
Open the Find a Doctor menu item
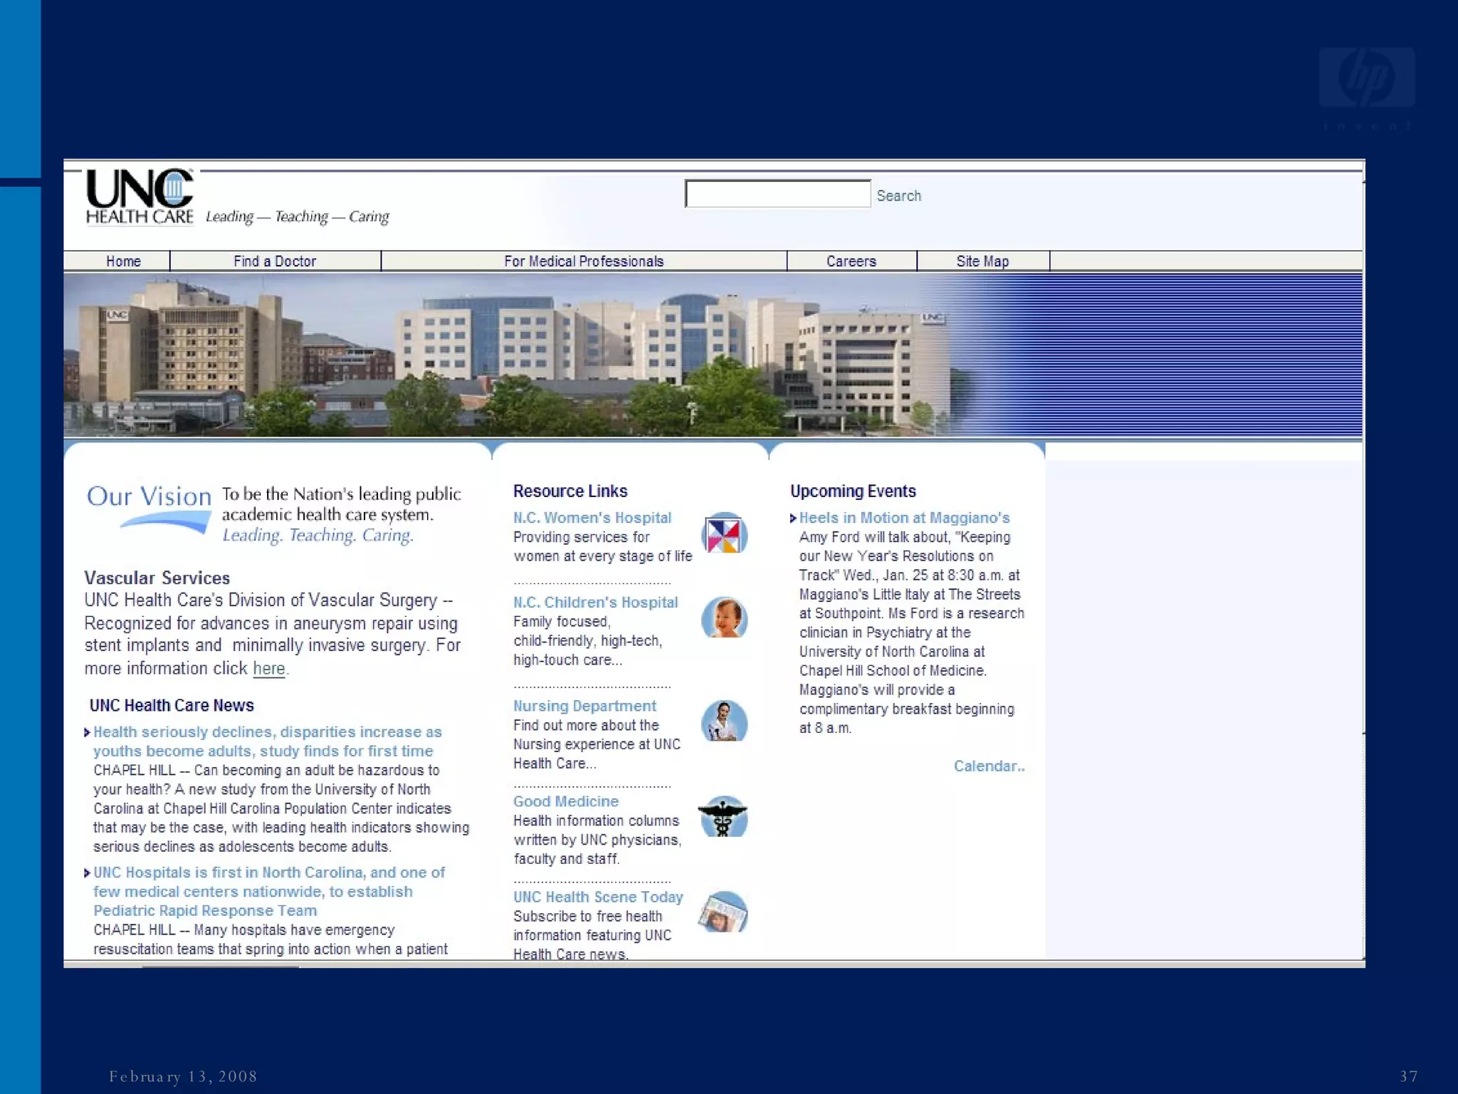tap(275, 261)
